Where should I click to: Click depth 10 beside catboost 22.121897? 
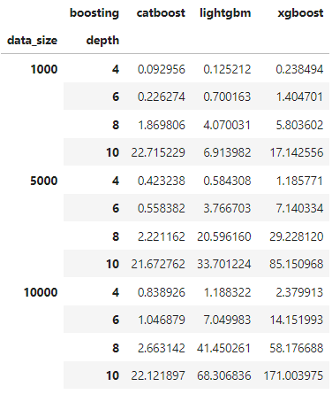112,375
